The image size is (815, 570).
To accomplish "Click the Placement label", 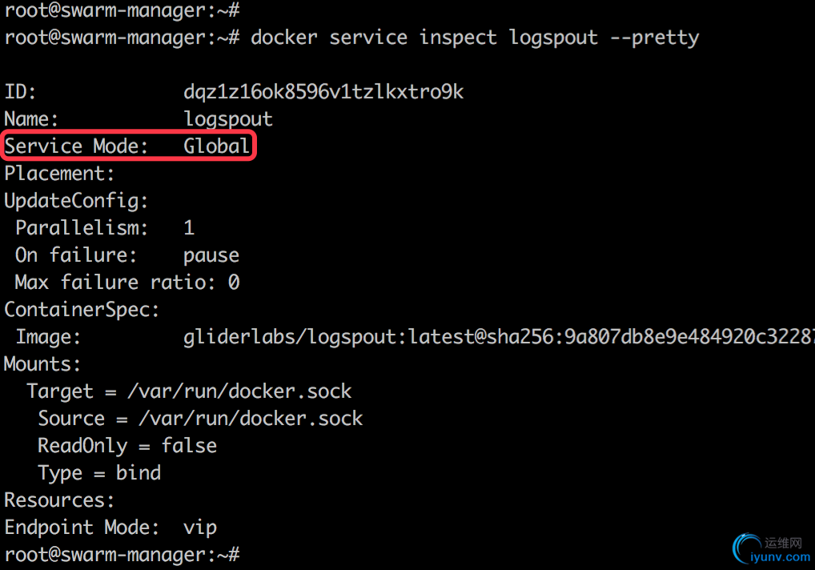I will pyautogui.click(x=59, y=174).
